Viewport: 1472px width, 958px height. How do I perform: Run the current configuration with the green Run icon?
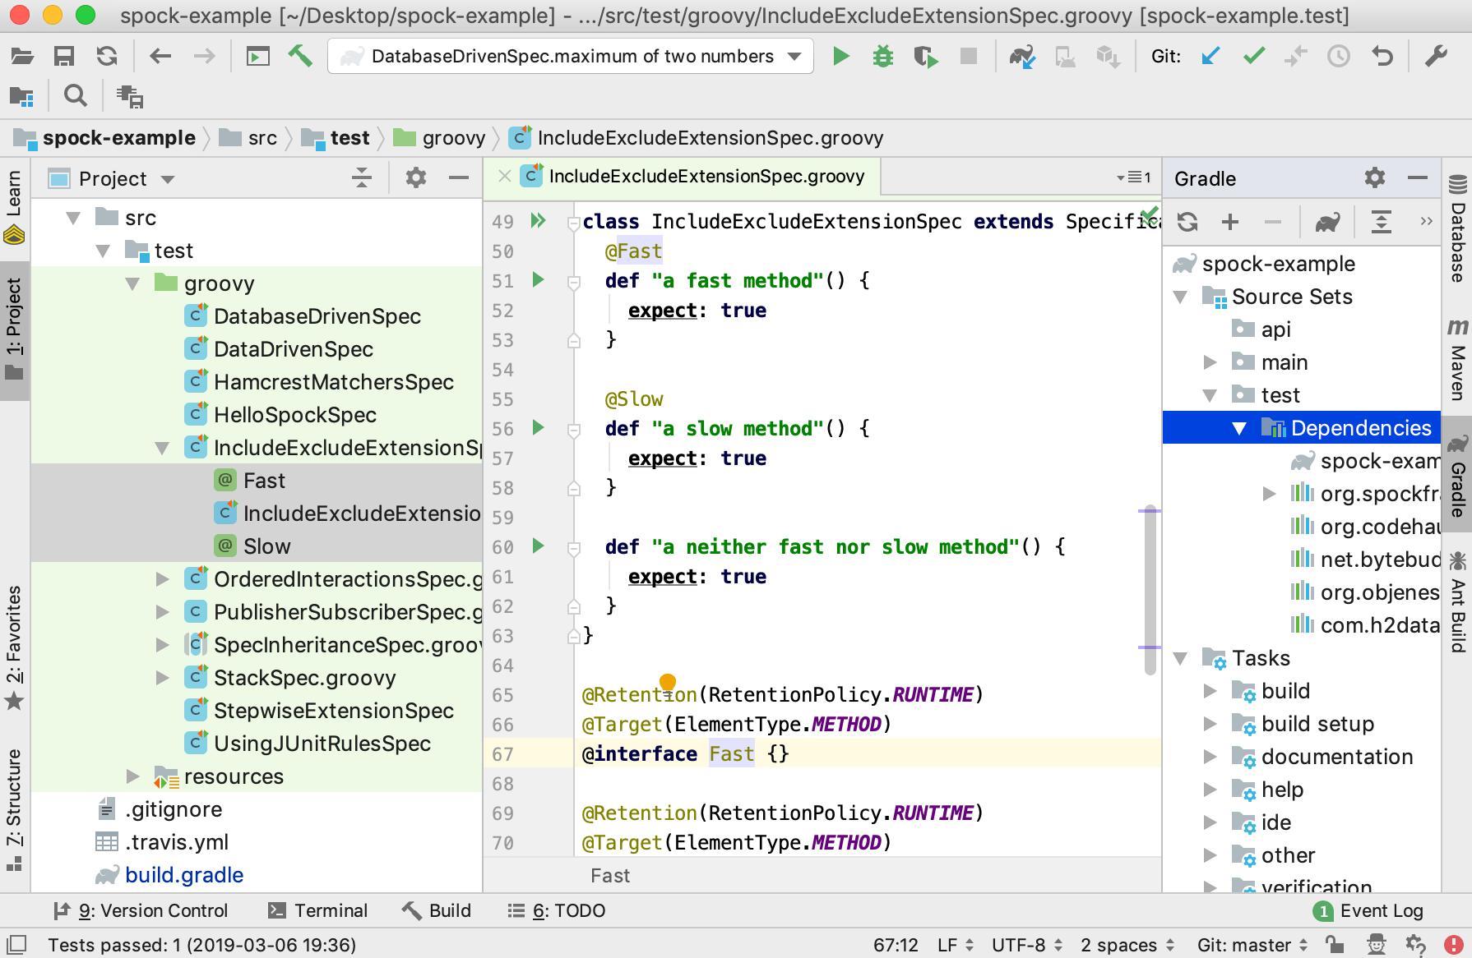click(840, 56)
